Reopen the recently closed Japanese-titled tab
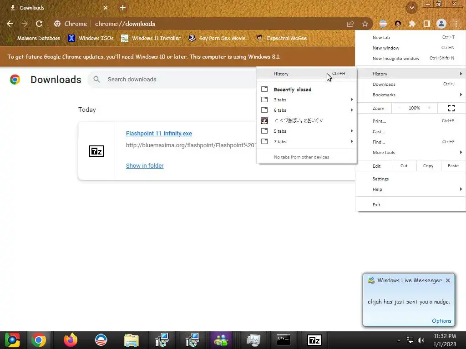The width and height of the screenshot is (466, 349). (x=306, y=120)
